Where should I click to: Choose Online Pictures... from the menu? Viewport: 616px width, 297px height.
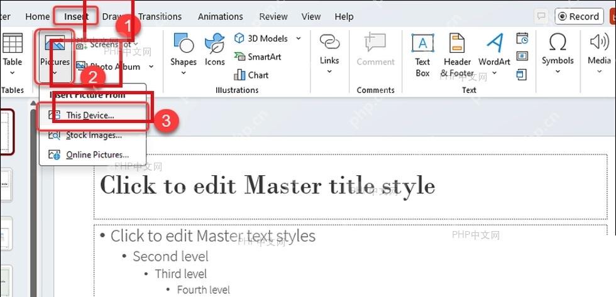(93, 154)
